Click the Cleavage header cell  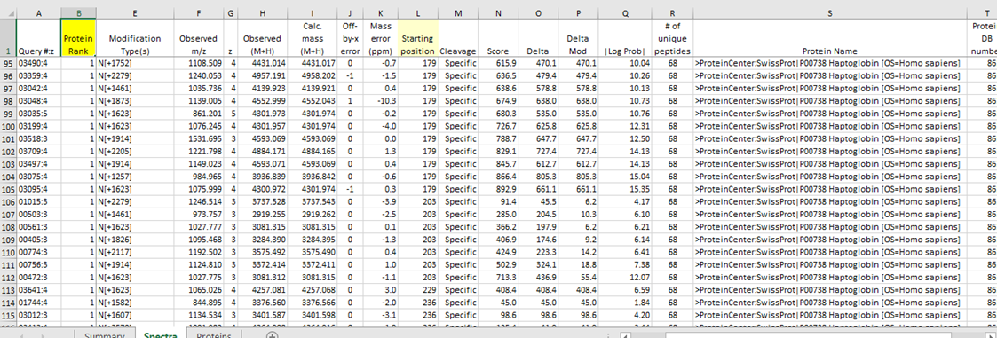[x=458, y=38]
